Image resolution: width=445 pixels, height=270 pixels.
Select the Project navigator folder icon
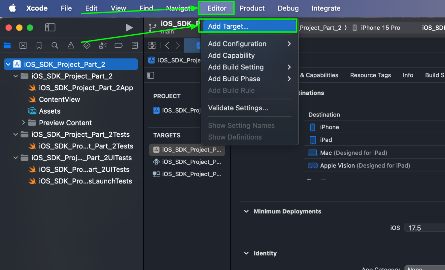(7, 45)
